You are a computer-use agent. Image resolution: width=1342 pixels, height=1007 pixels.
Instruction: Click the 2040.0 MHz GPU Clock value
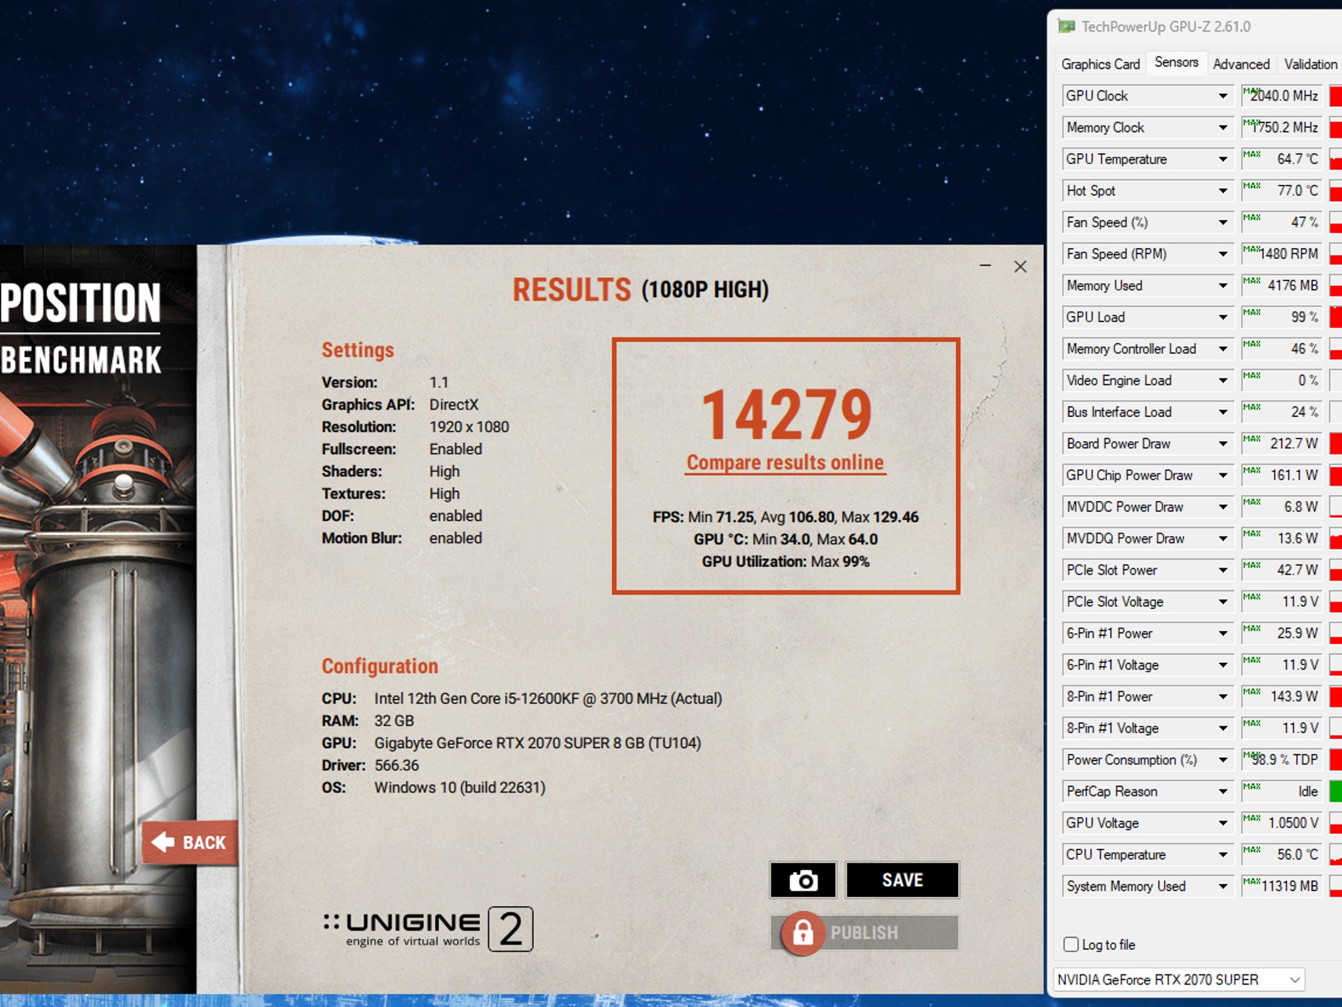pos(1282,96)
